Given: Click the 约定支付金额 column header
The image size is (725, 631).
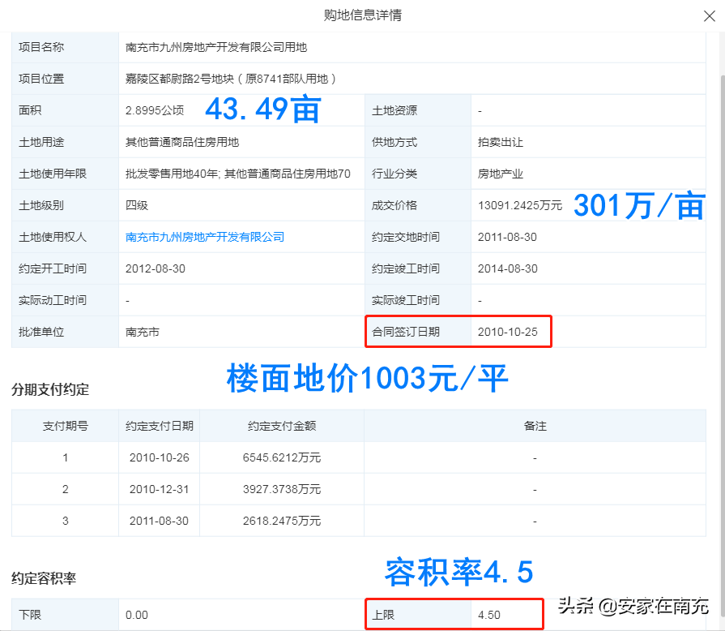Looking at the screenshot, I should (x=282, y=426).
